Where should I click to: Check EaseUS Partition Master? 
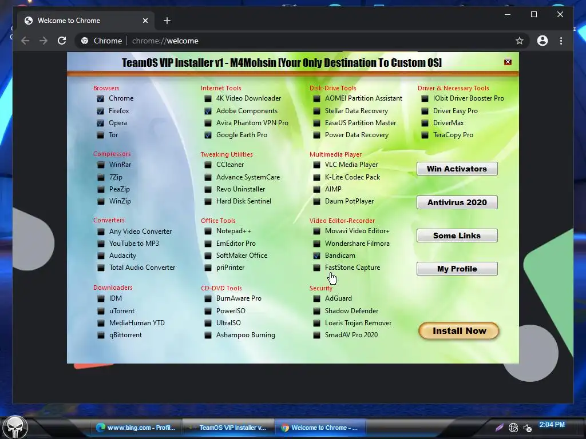(x=316, y=123)
